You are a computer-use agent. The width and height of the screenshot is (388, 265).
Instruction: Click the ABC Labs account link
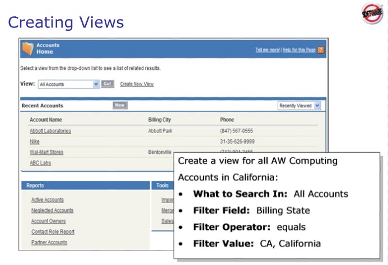click(x=40, y=163)
